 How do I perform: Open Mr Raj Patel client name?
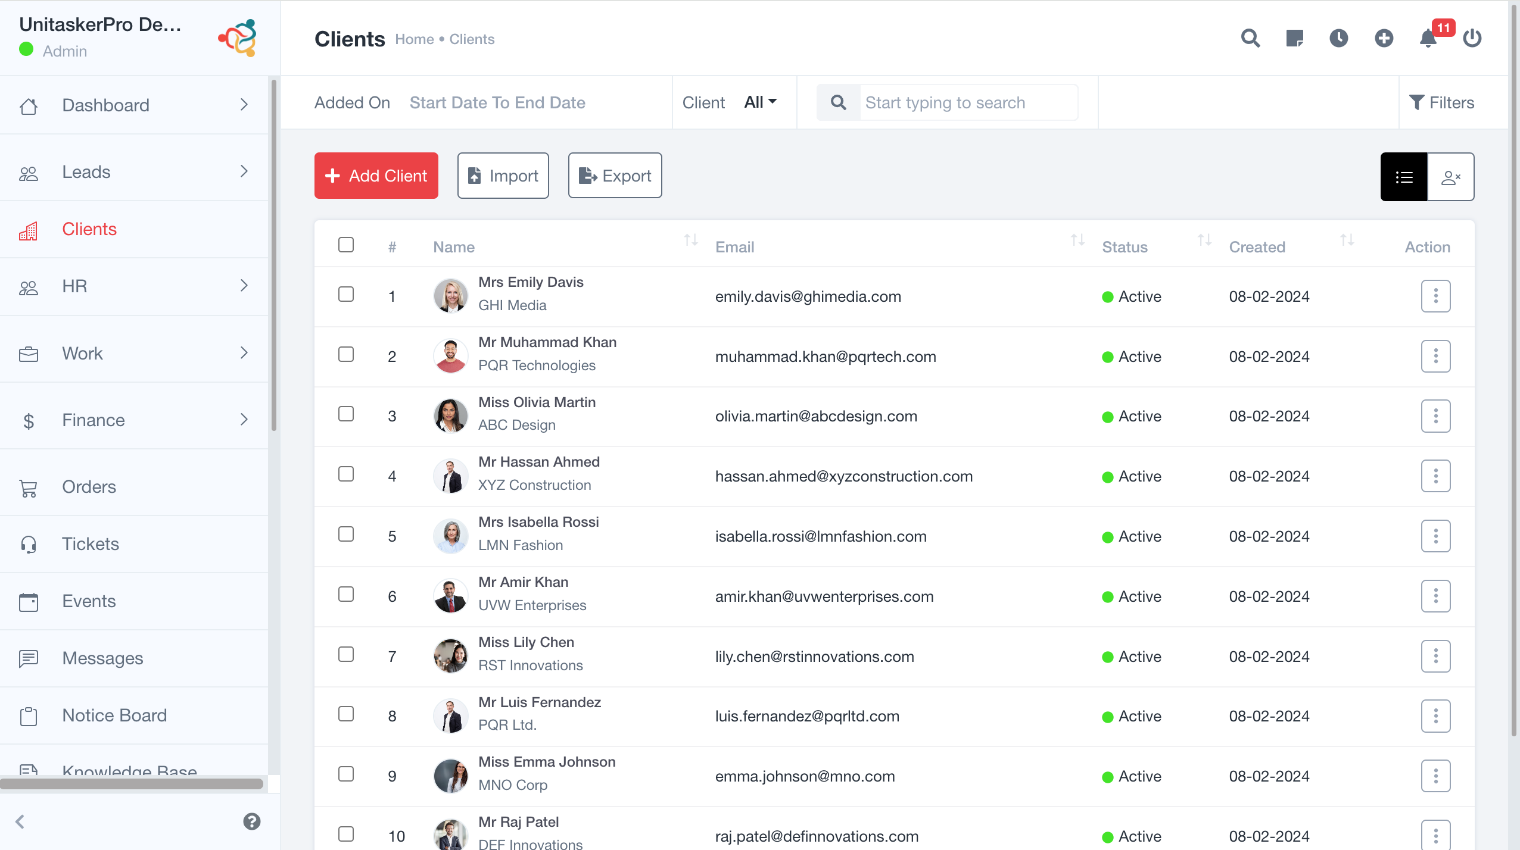(519, 822)
